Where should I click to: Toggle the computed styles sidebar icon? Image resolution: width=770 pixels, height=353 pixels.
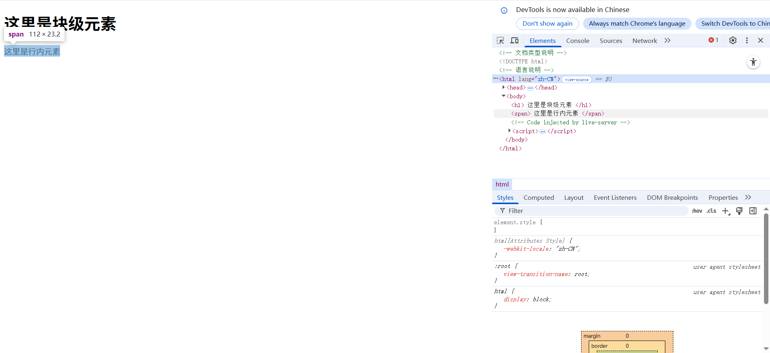click(753, 211)
